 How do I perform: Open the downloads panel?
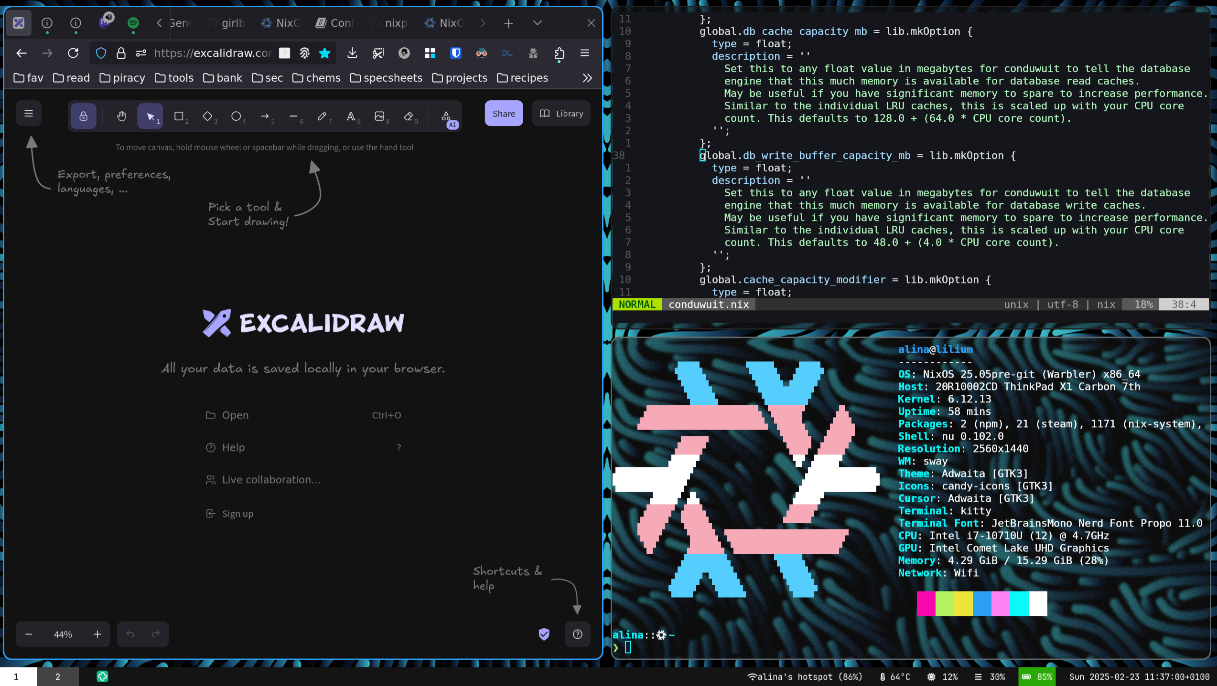(352, 53)
